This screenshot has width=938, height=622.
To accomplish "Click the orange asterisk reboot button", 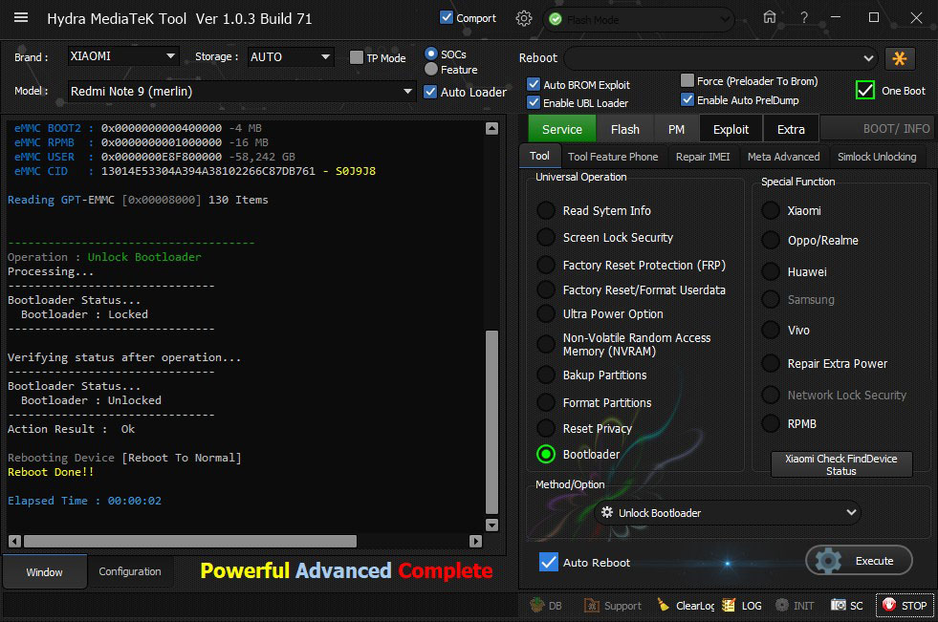I will coord(900,58).
